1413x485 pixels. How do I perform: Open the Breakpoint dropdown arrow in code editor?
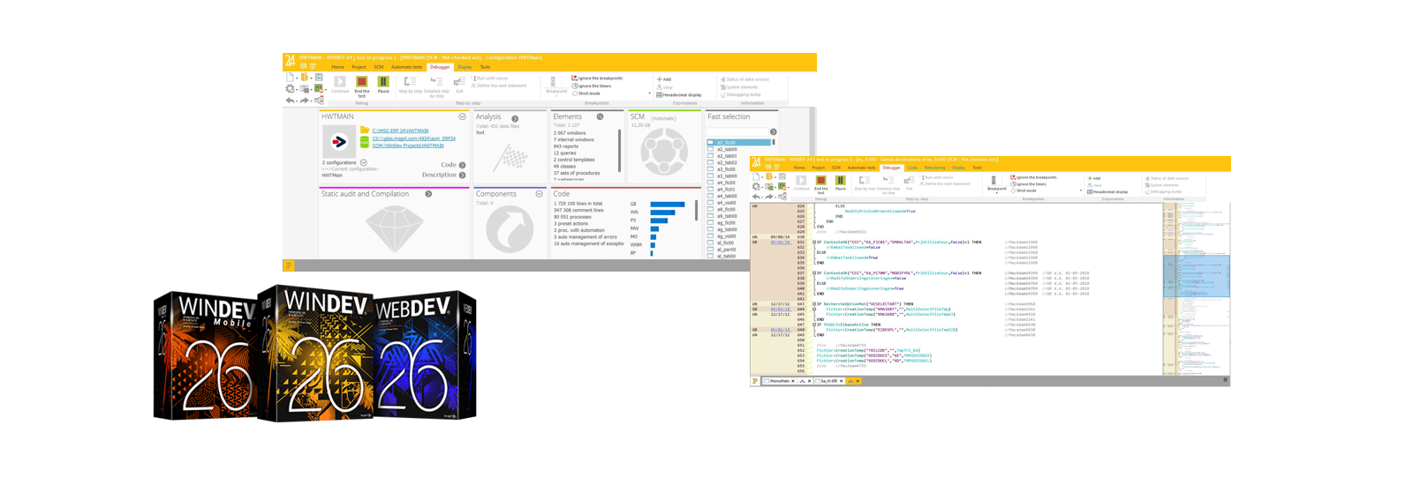coord(996,195)
